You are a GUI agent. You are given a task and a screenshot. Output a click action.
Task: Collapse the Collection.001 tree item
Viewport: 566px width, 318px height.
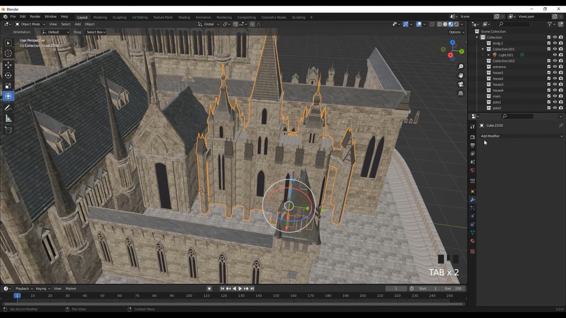(483, 49)
